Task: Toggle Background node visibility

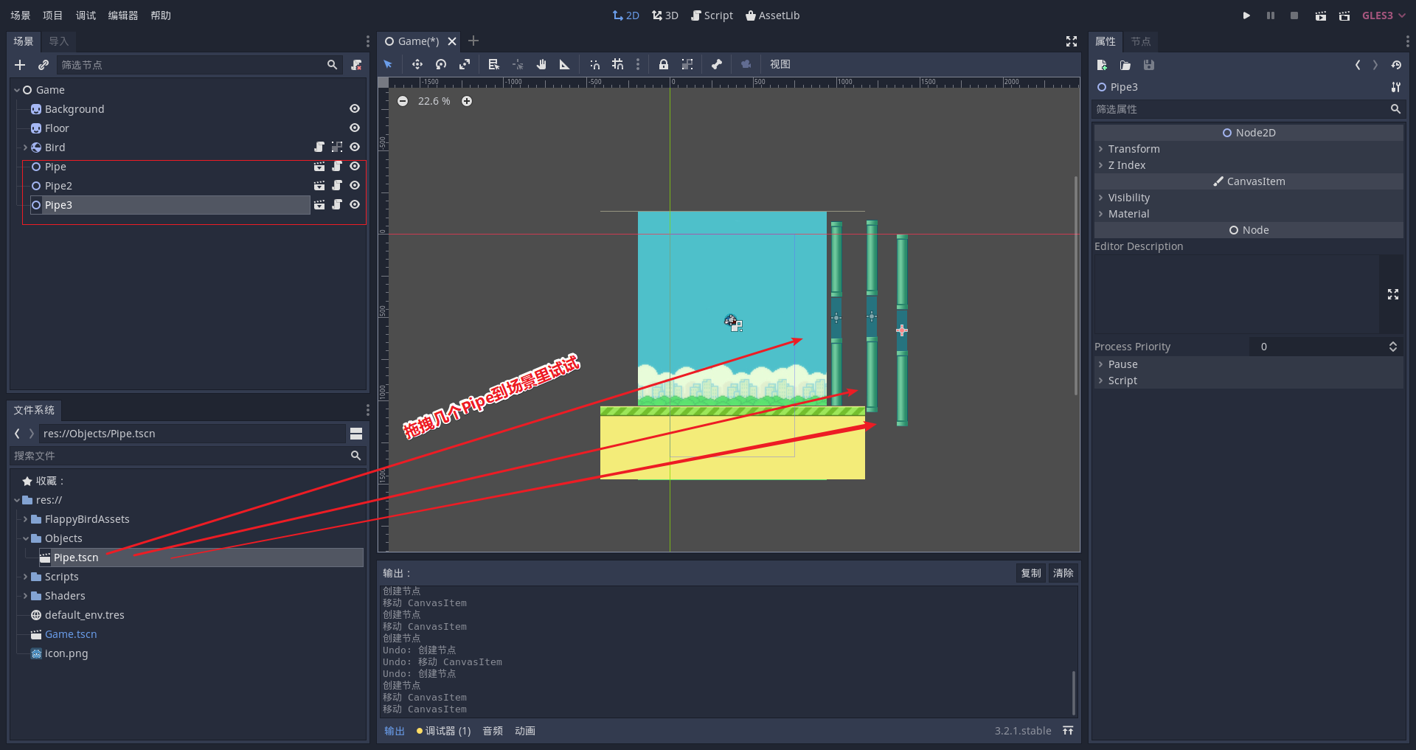Action: (355, 108)
